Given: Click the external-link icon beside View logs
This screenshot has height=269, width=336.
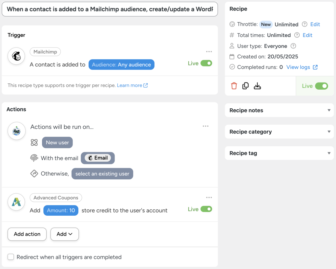Looking at the screenshot, I should tap(315, 67).
